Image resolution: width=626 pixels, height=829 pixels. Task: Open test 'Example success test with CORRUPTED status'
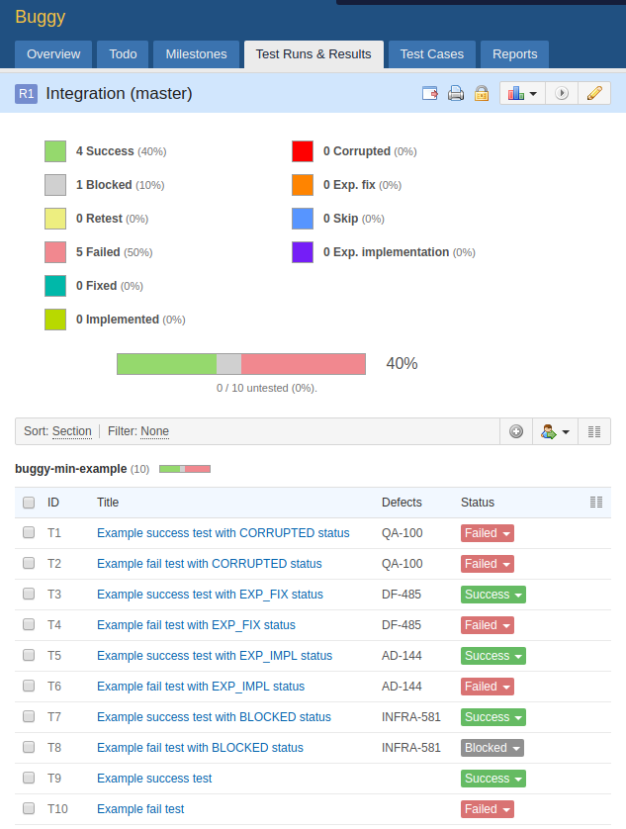[x=224, y=533]
